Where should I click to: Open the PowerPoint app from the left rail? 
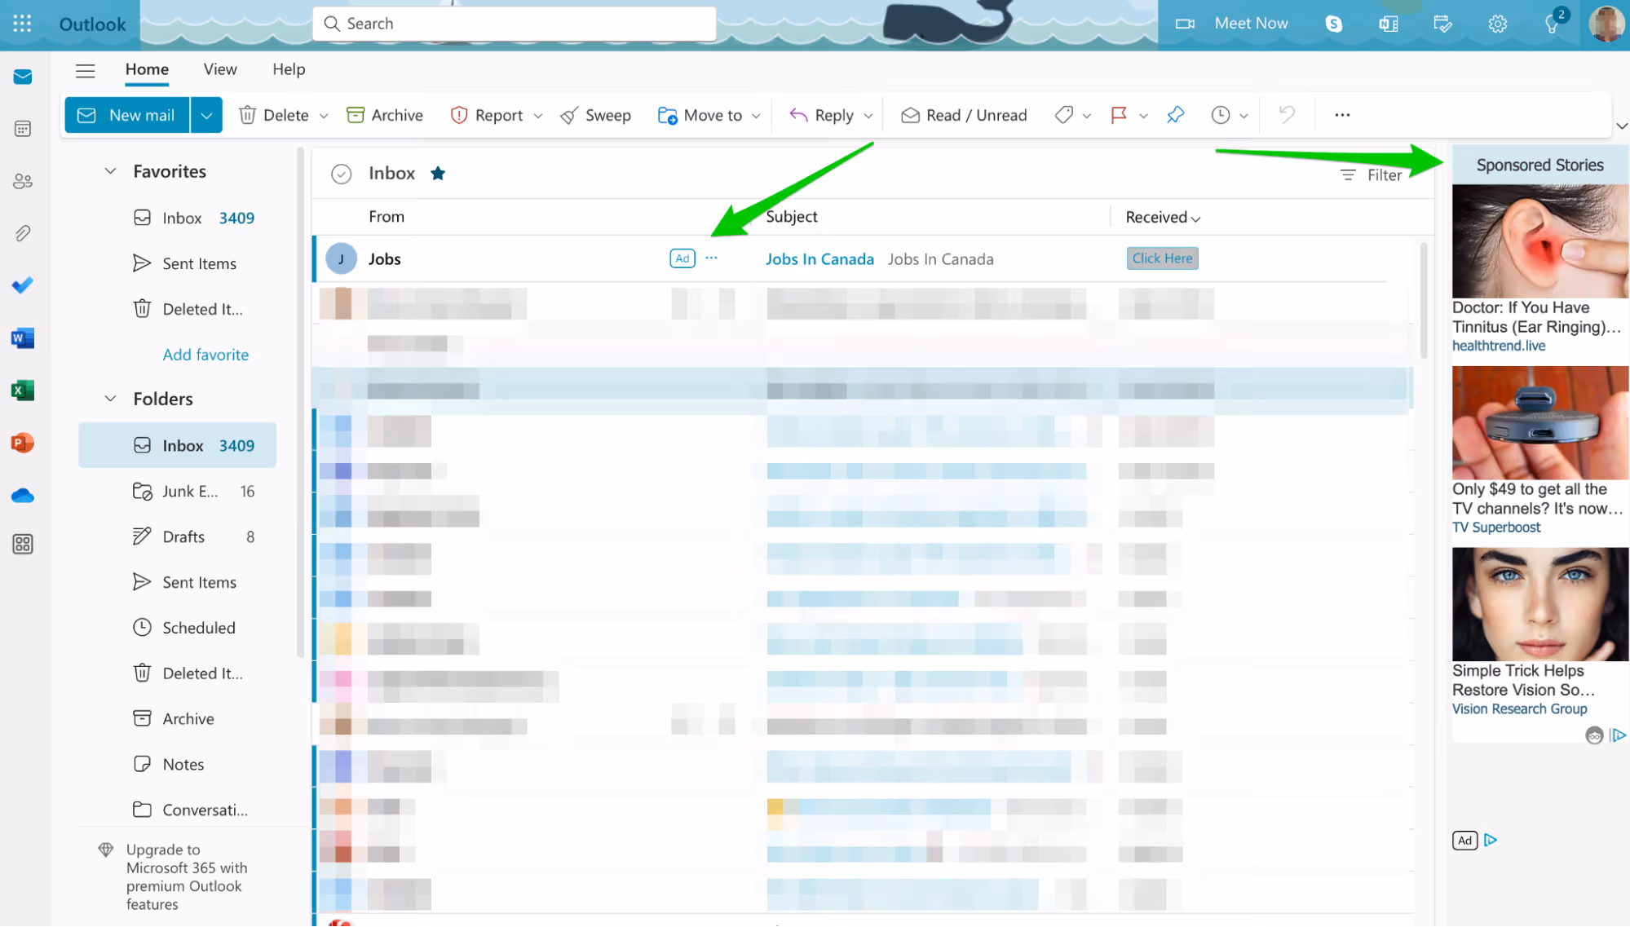click(x=22, y=443)
